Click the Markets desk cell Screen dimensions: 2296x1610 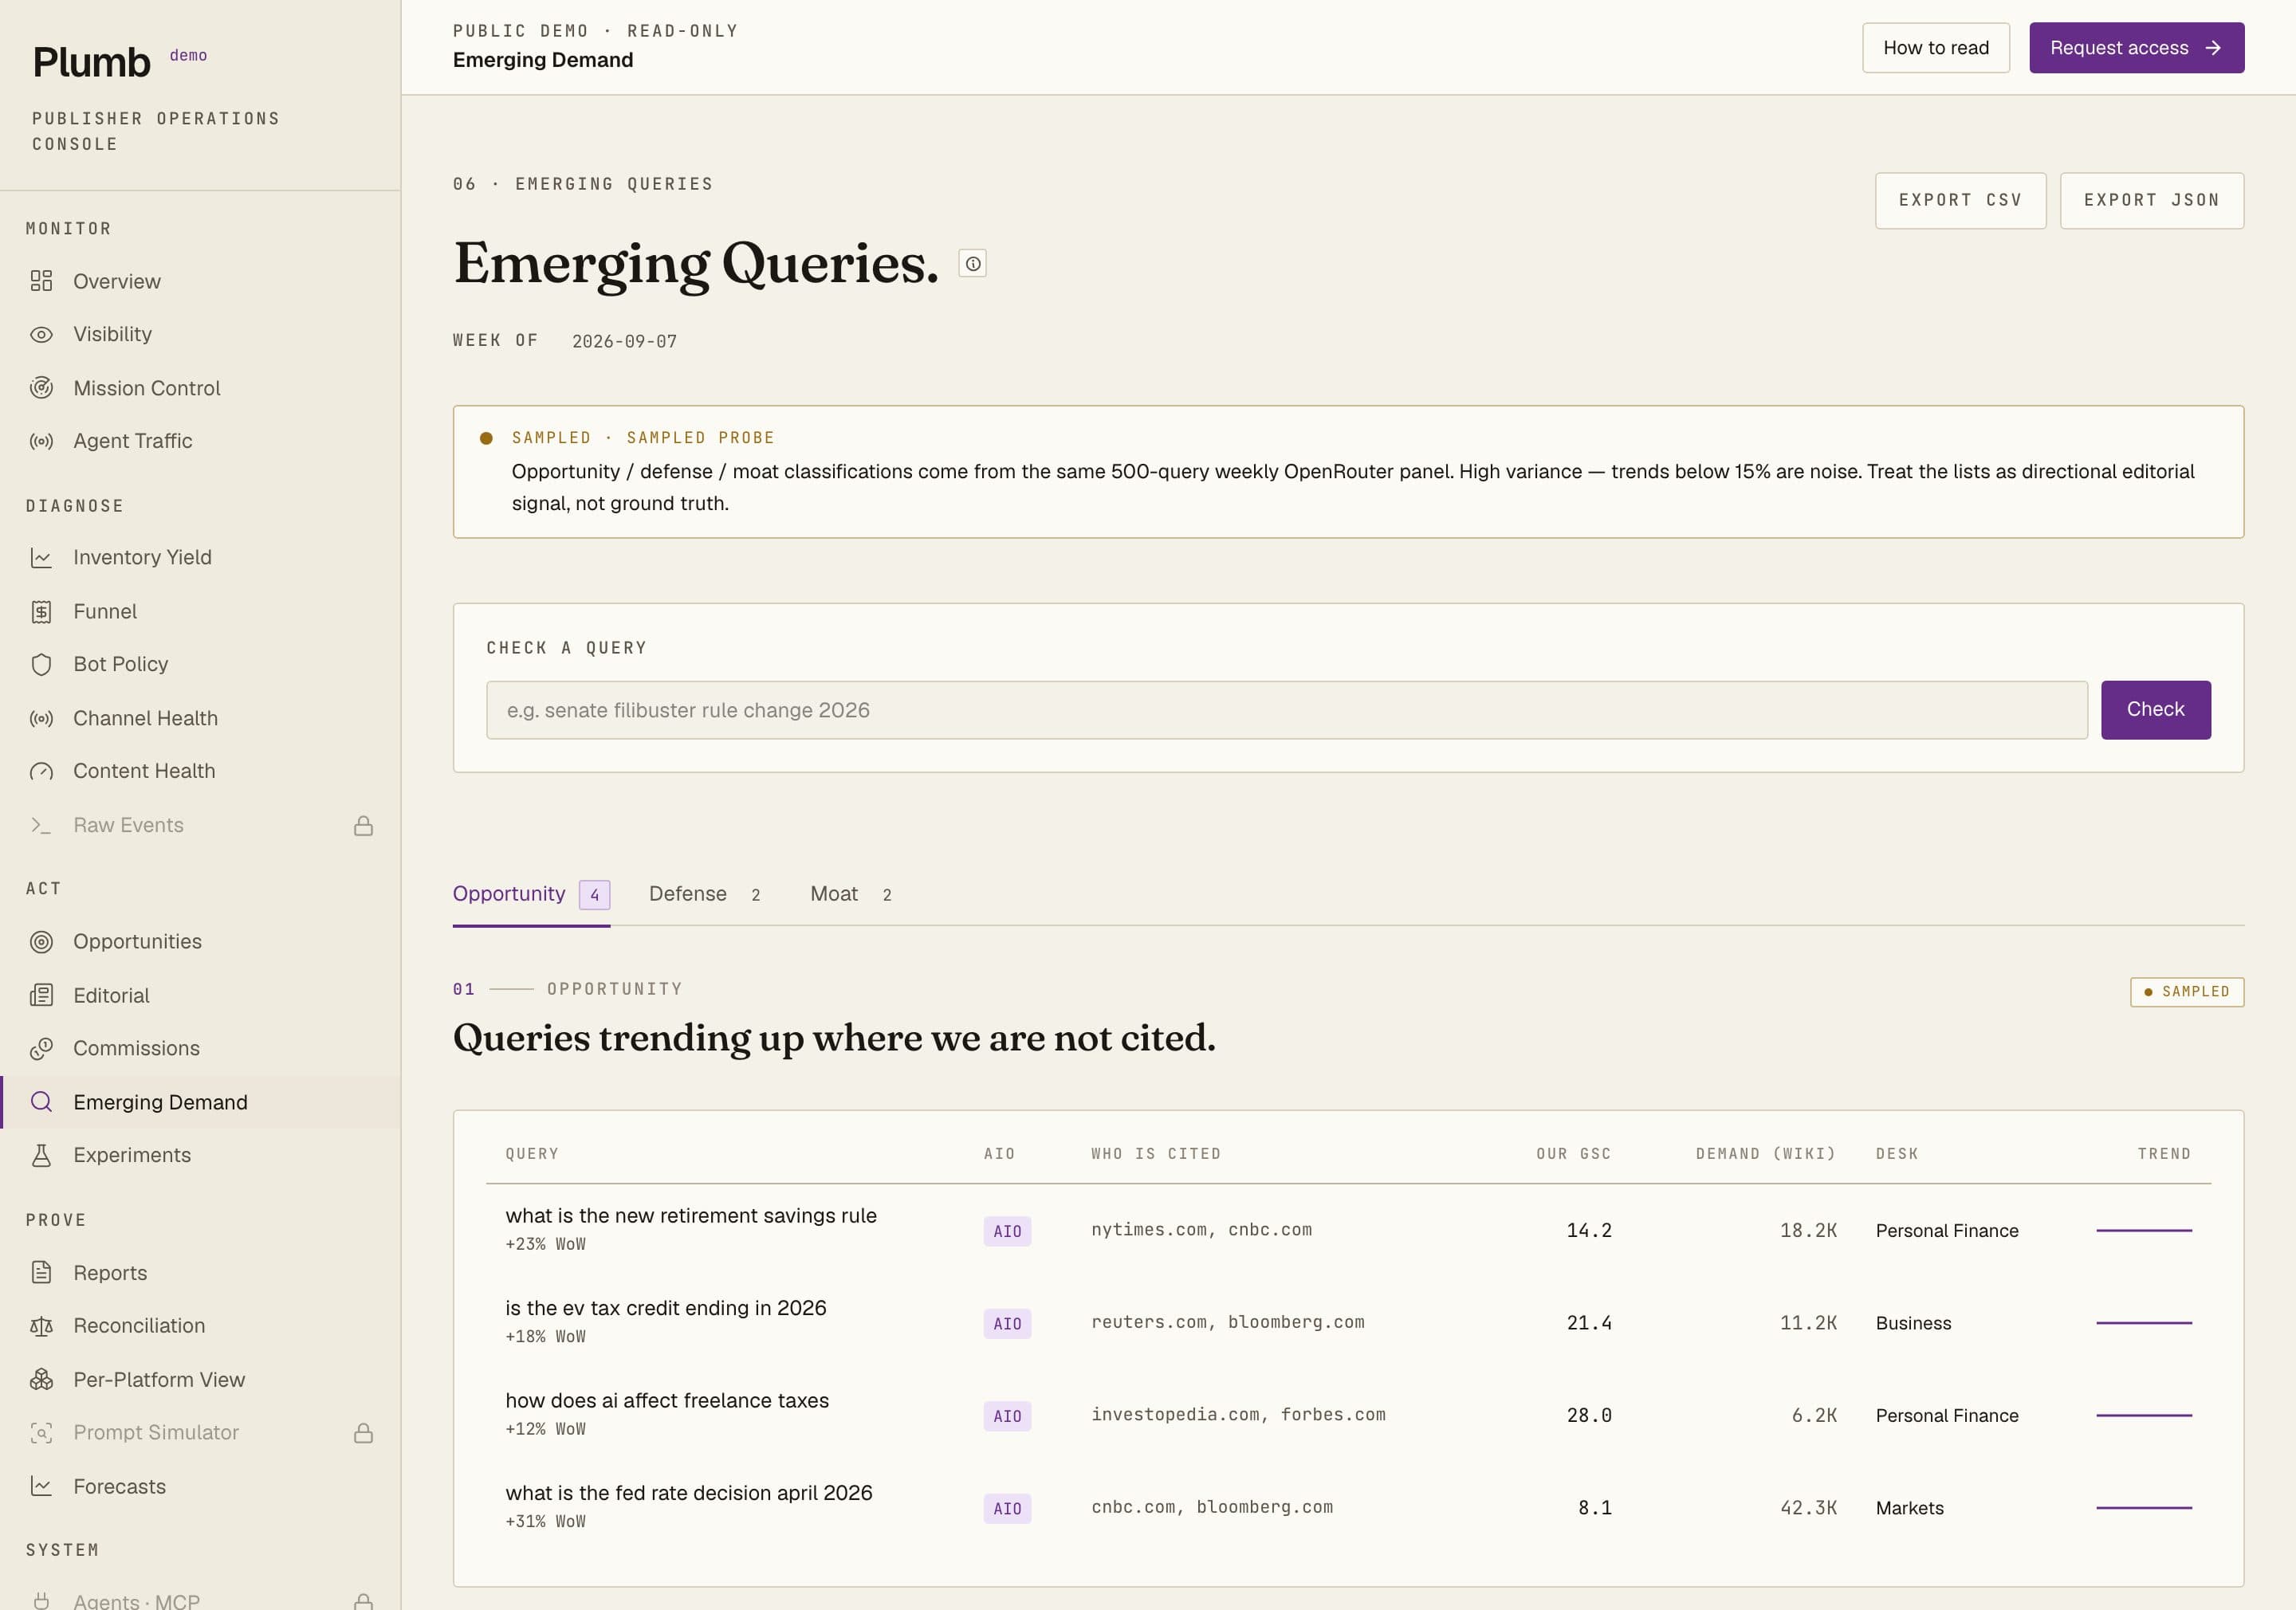pyautogui.click(x=1909, y=1508)
